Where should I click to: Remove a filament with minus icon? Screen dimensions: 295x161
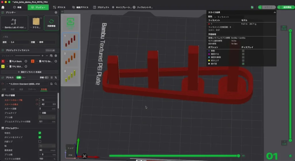(47, 56)
